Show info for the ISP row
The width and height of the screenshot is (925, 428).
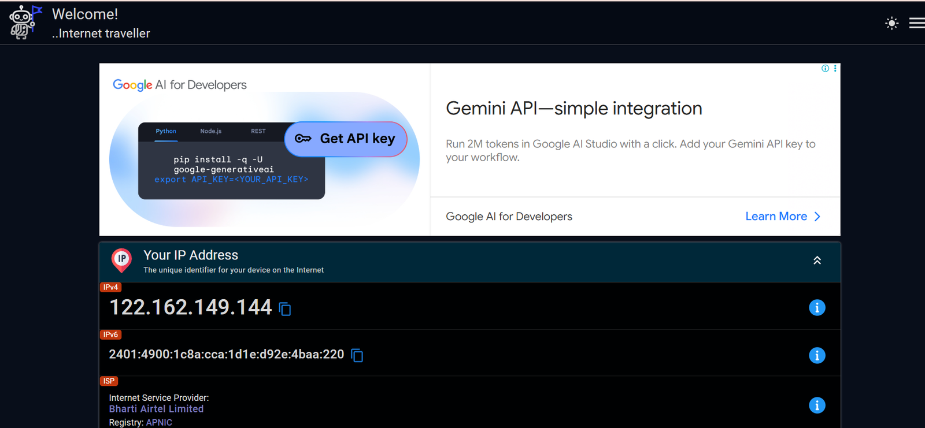coord(816,405)
